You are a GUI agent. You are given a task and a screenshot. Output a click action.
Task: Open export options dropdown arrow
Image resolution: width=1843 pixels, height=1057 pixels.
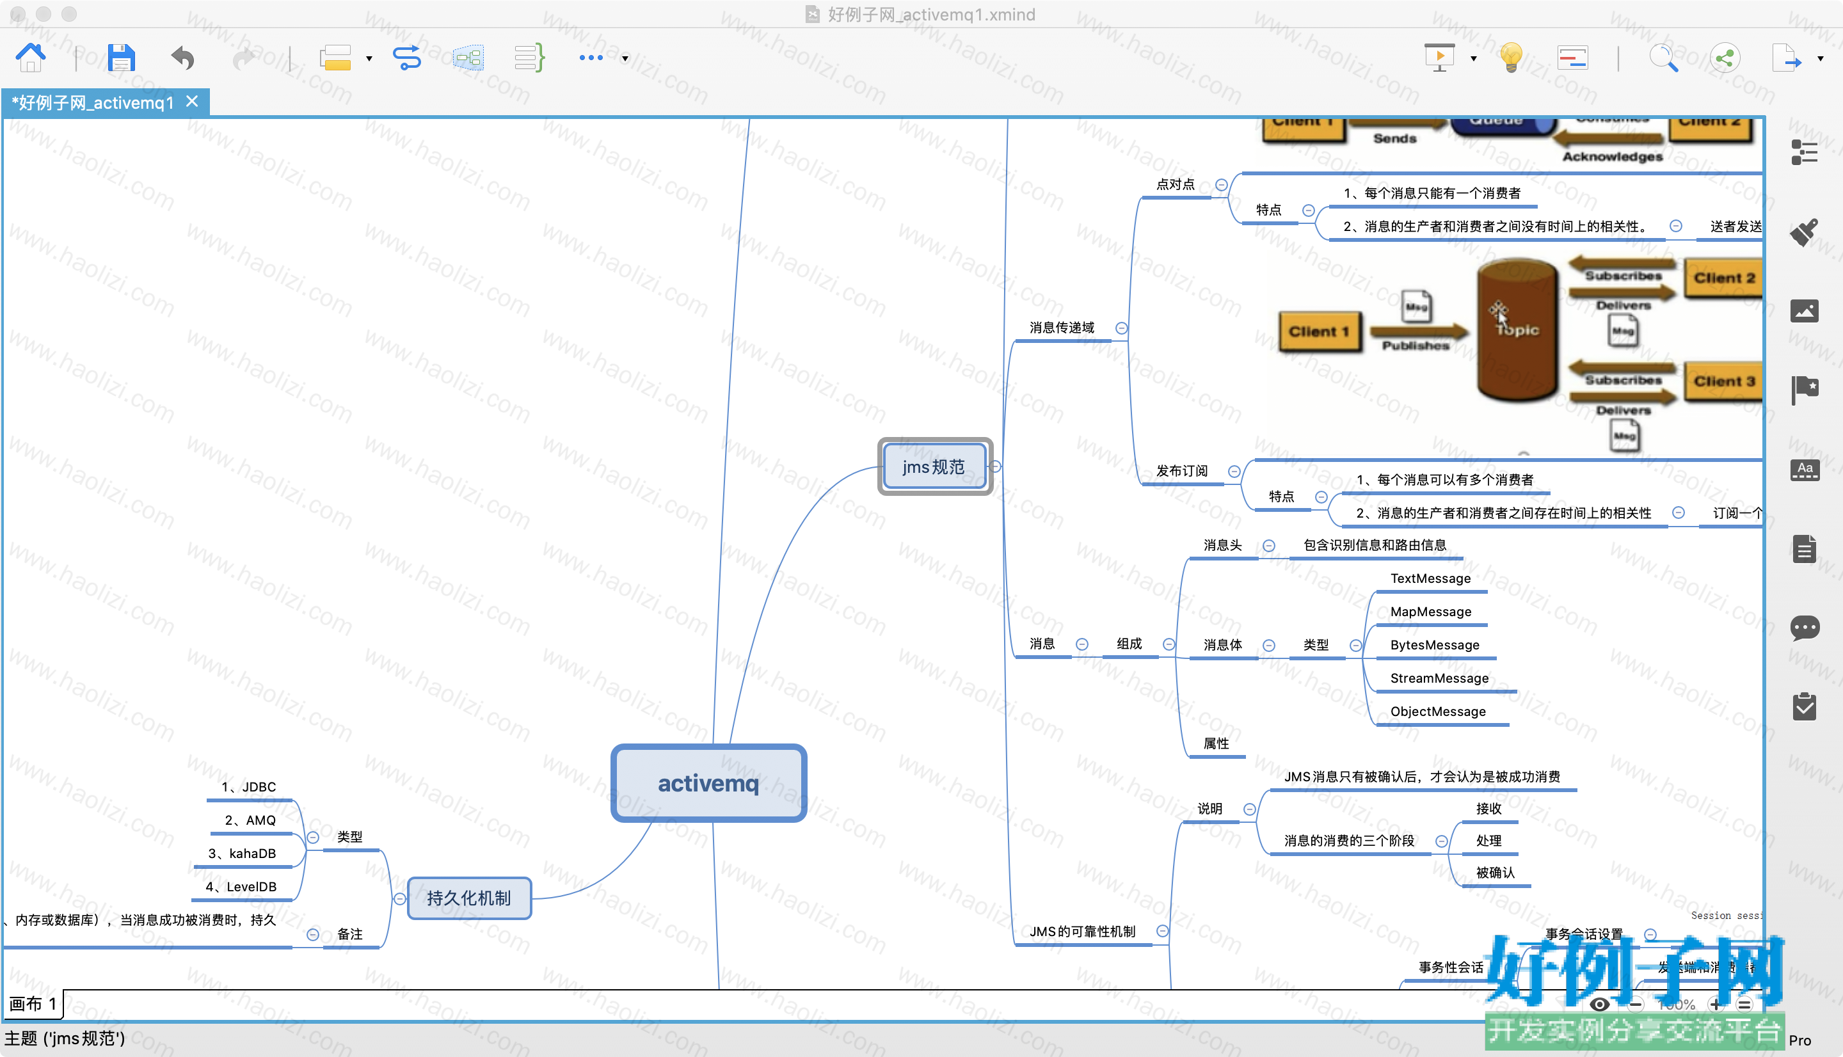pos(1821,58)
